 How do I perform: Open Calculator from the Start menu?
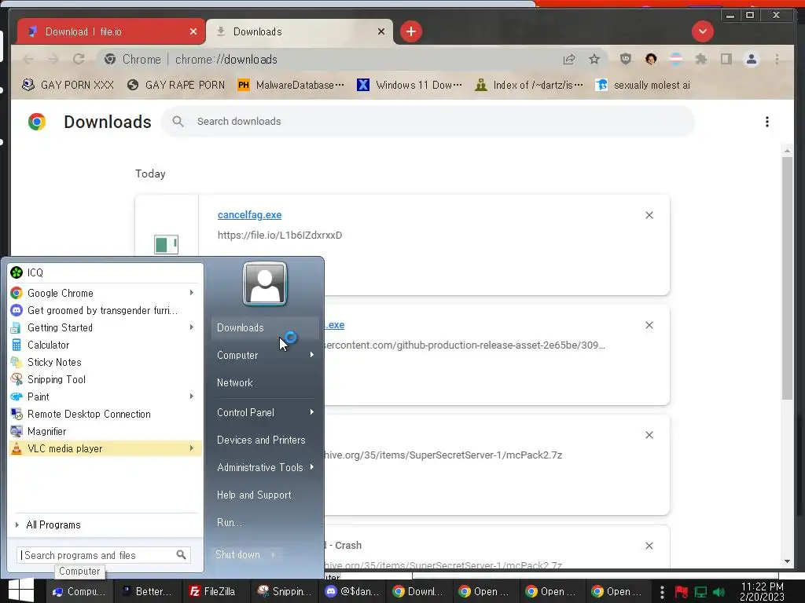click(x=105, y=345)
